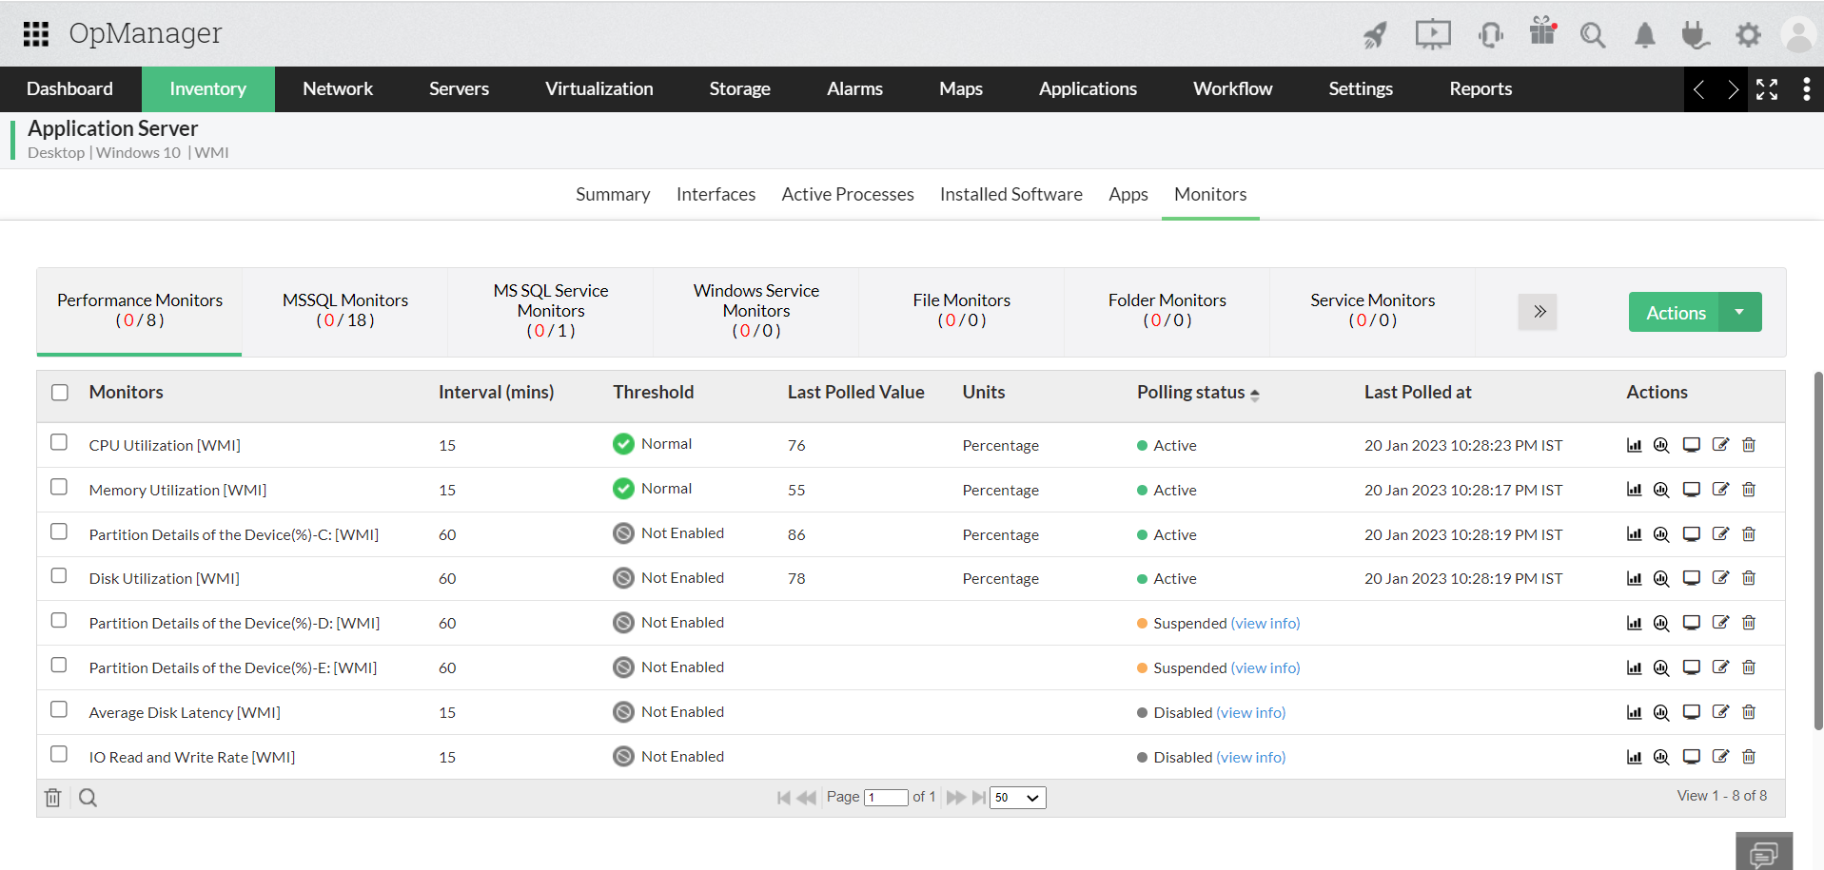
Task: Open graph icon for CPU Utilization monitor
Action: [1634, 445]
